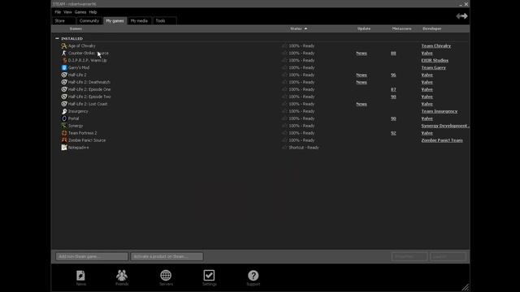Open the Settings checkmark icon

click(209, 276)
